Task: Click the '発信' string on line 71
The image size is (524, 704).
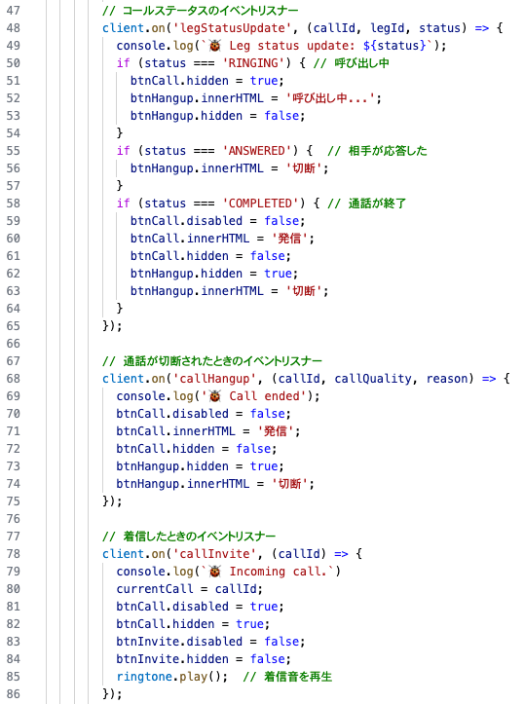Action: click(275, 431)
